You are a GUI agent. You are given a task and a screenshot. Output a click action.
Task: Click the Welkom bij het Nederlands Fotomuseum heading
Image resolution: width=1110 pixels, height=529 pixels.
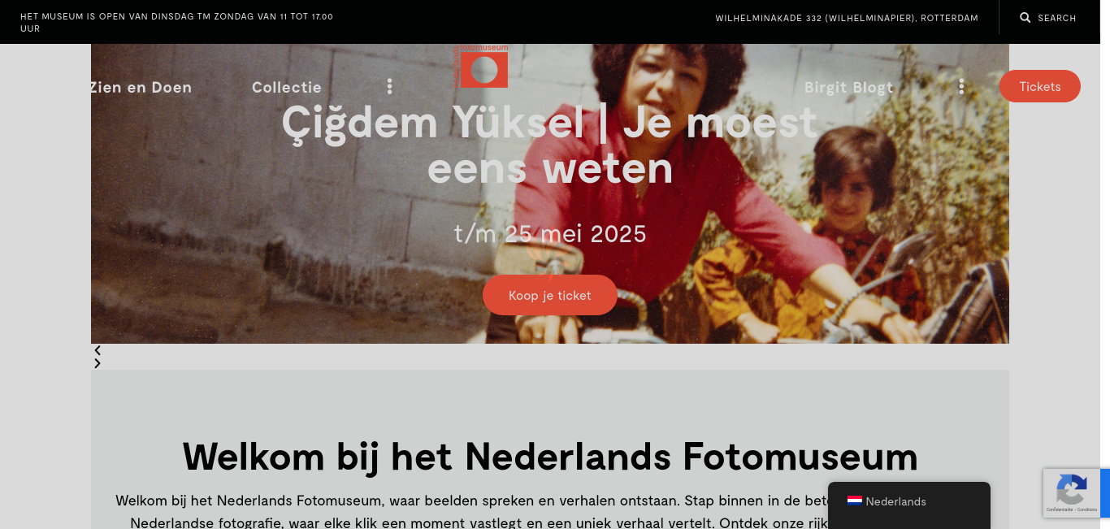click(x=550, y=456)
